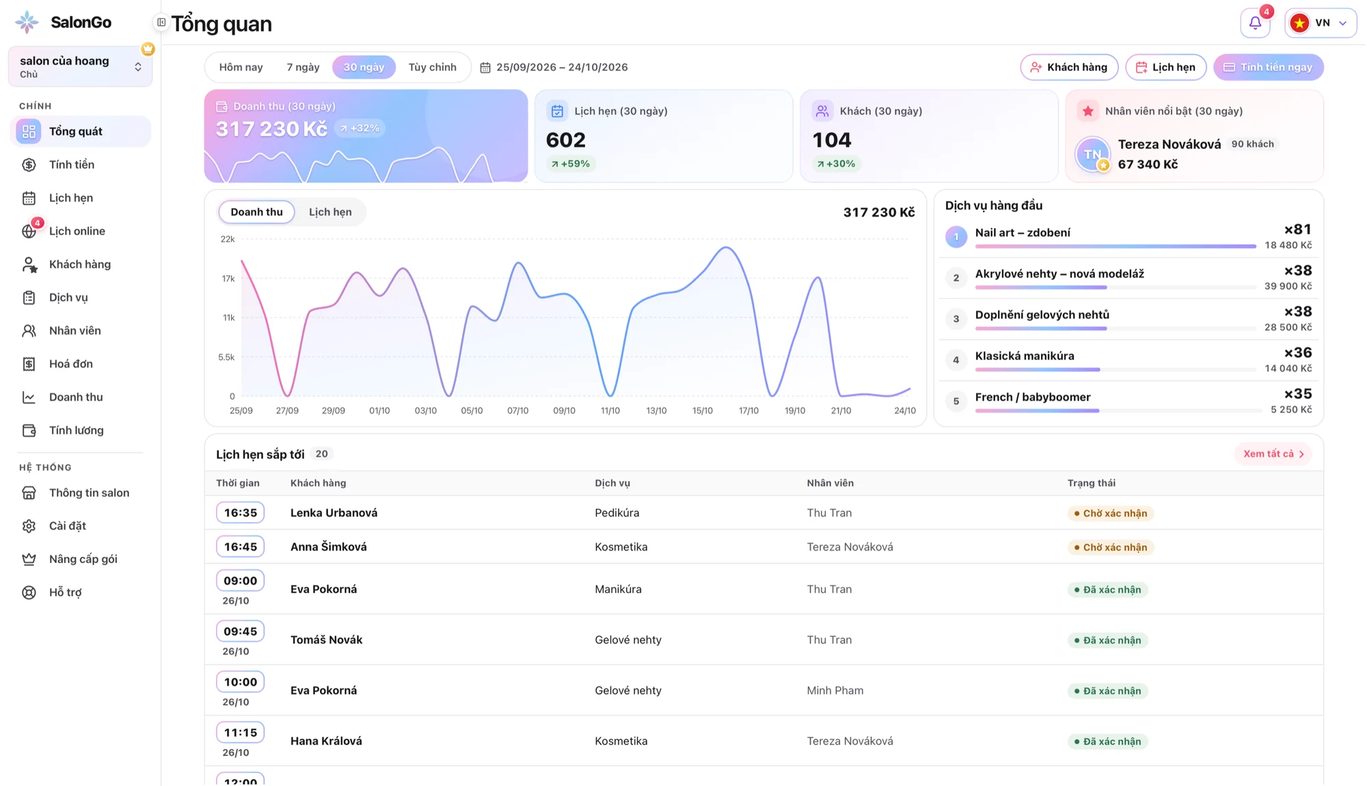Select the 30 ngày period tab
This screenshot has width=1367, height=786.
coord(364,67)
